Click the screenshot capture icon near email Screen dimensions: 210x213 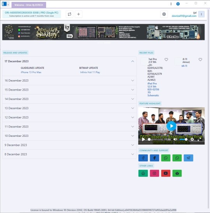pyautogui.click(x=164, y=14)
